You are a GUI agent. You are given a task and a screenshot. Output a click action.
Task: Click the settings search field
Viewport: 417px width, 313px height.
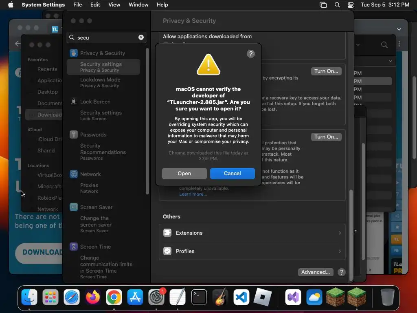click(x=106, y=37)
